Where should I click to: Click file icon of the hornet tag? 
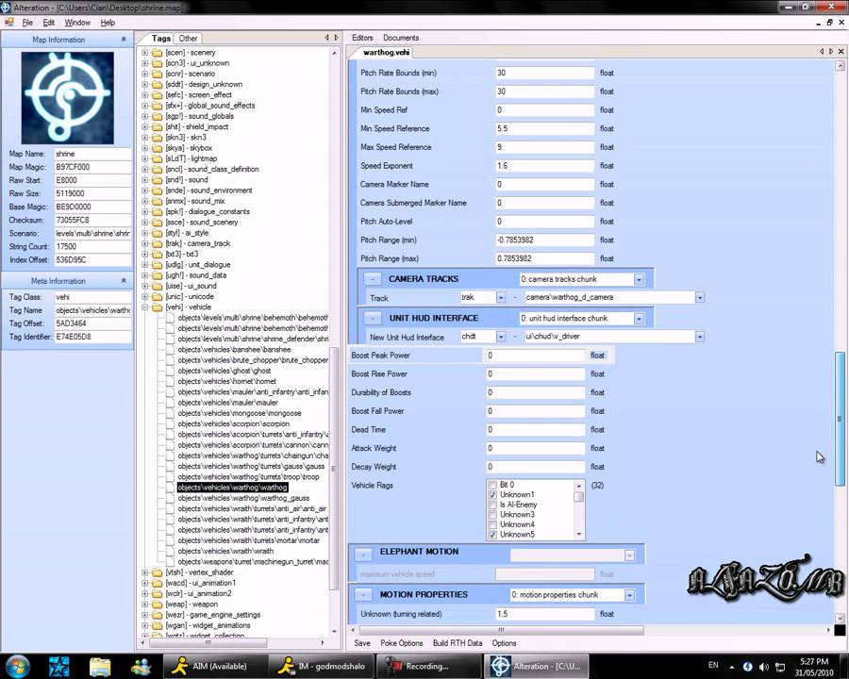pos(170,381)
